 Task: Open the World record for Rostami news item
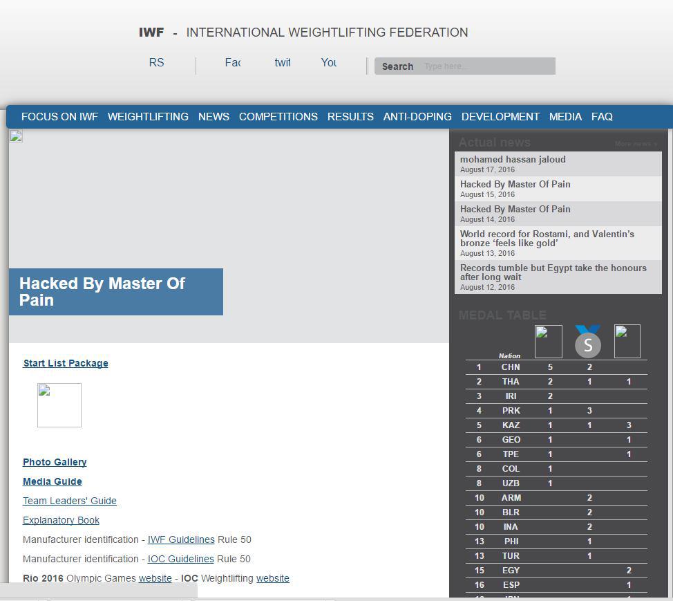pyautogui.click(x=558, y=243)
